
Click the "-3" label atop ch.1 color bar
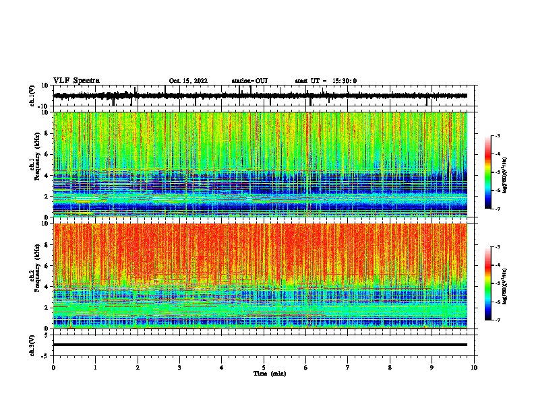(497, 135)
